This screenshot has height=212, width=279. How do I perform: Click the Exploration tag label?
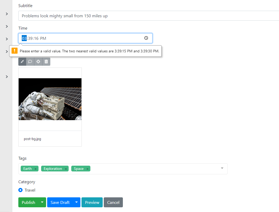53,169
